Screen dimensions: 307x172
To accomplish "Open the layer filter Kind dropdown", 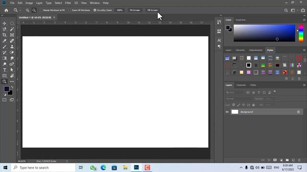I will point(235,92).
